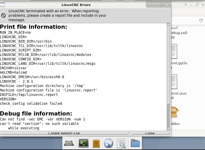Select the debug.zaD file in file manager
Image resolution: width=205 pixels, height=150 pixels.
point(179,33)
